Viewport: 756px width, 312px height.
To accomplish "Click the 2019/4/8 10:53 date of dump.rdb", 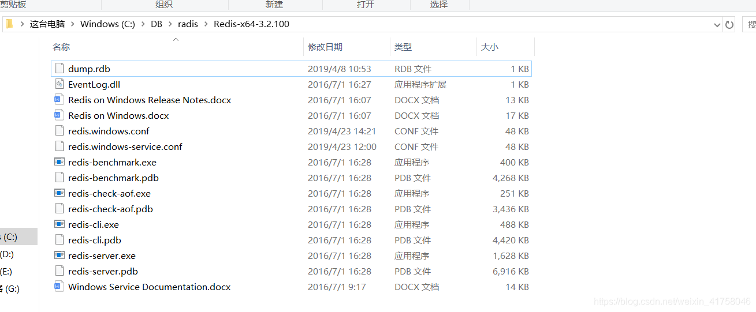I will [340, 69].
